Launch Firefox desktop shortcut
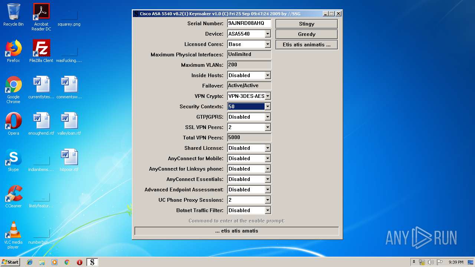Screen dimensions: 475x267 pyautogui.click(x=13, y=51)
